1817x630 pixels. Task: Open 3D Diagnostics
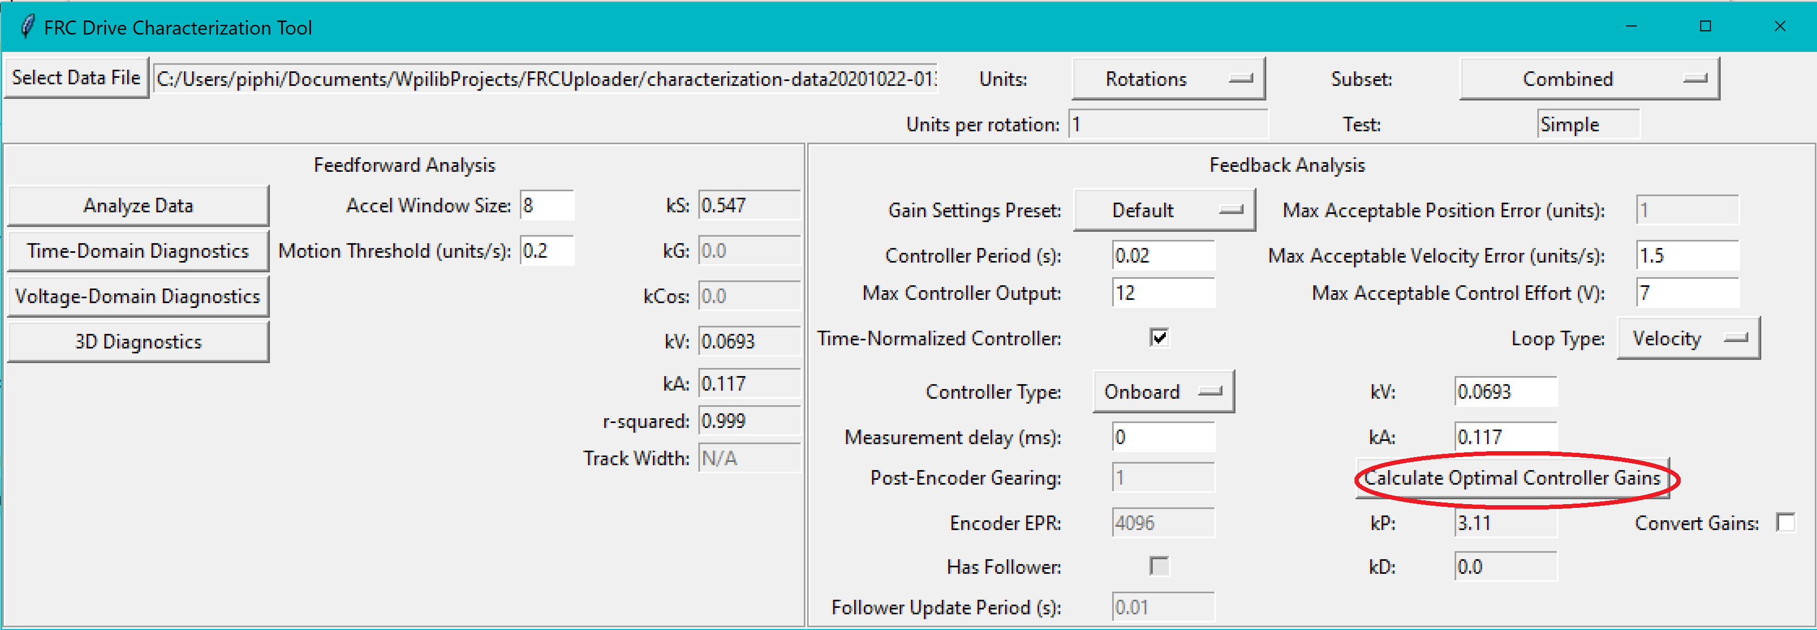pyautogui.click(x=138, y=342)
